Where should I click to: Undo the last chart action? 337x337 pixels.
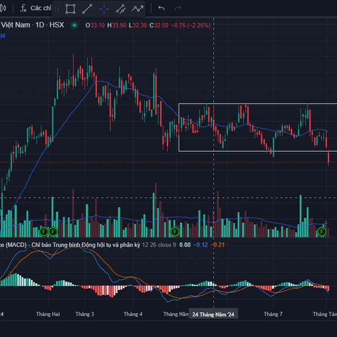pos(161,8)
